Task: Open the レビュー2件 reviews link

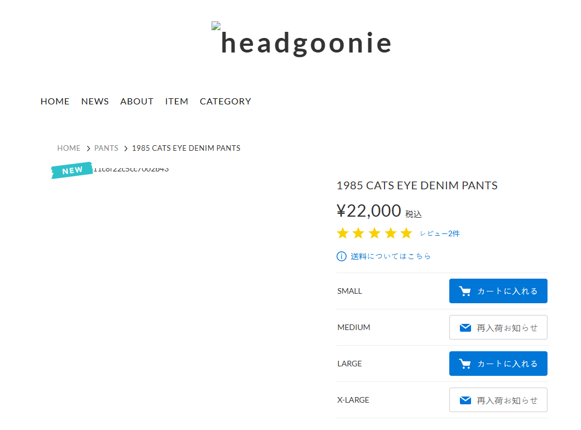Action: 439,233
